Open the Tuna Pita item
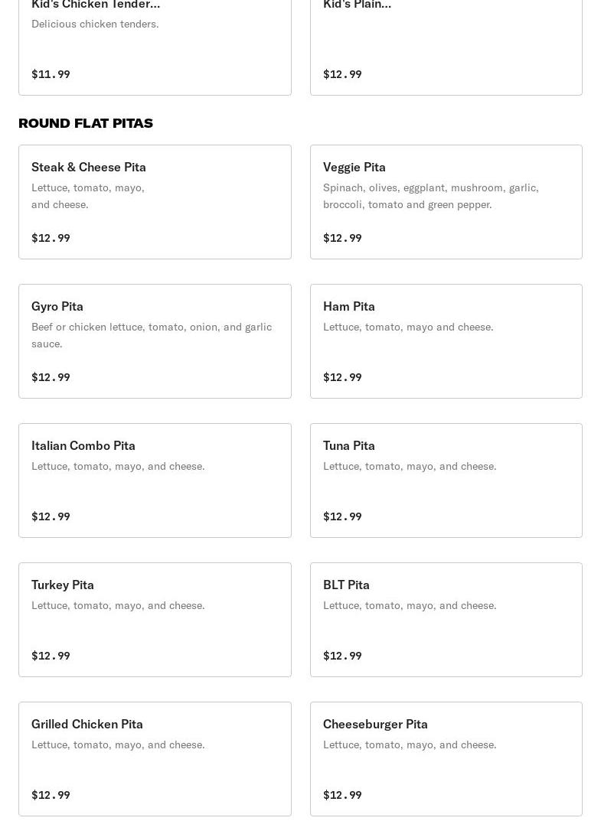 coord(446,481)
